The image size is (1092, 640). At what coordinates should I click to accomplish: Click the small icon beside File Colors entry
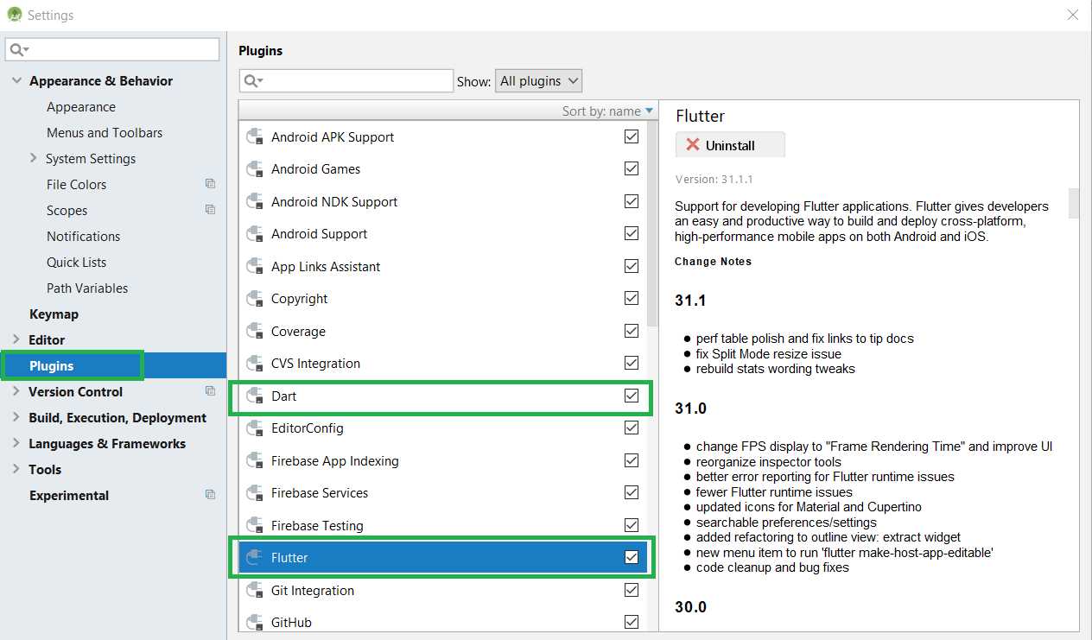tap(210, 184)
